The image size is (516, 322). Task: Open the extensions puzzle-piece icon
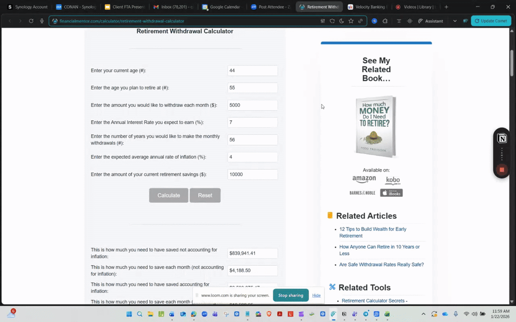pos(385,21)
